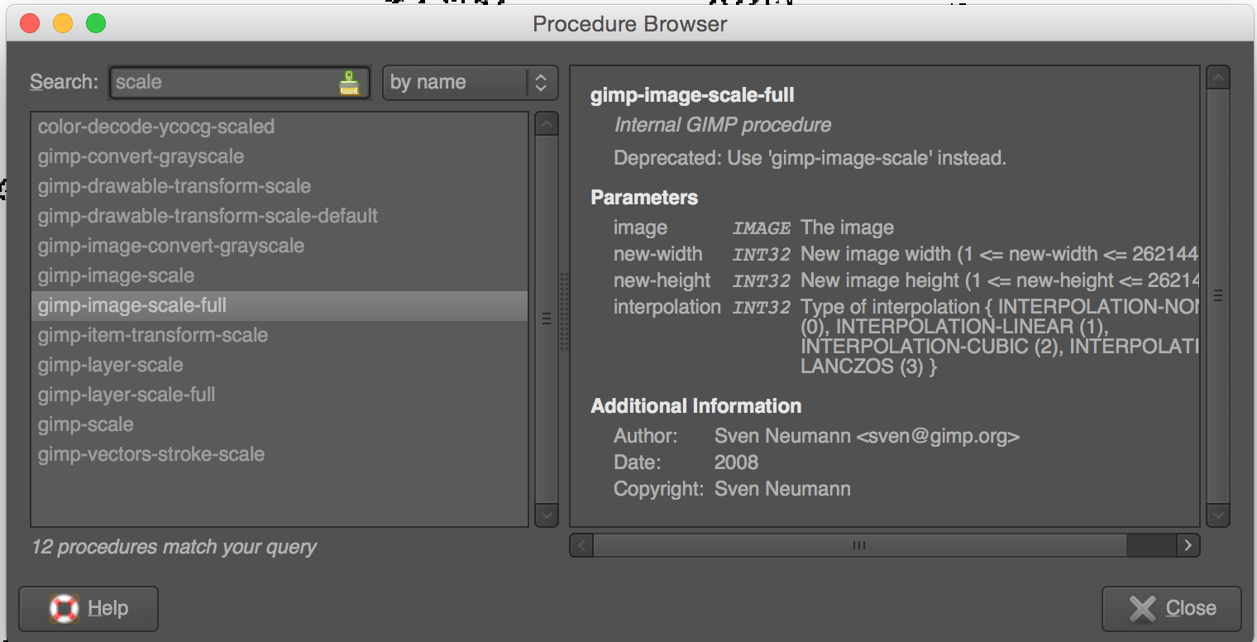Clear the search field with the broom icon
The width and height of the screenshot is (1257, 642).
tap(350, 83)
